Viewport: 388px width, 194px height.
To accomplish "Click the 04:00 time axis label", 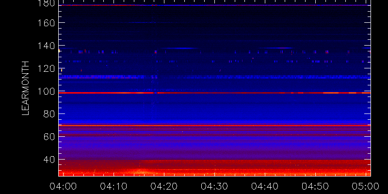I will [63, 186].
